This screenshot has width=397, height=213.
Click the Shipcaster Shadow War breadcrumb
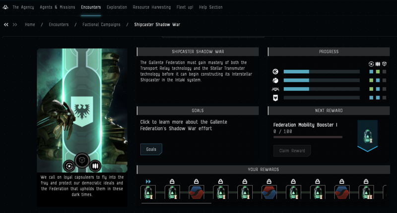[x=157, y=24]
